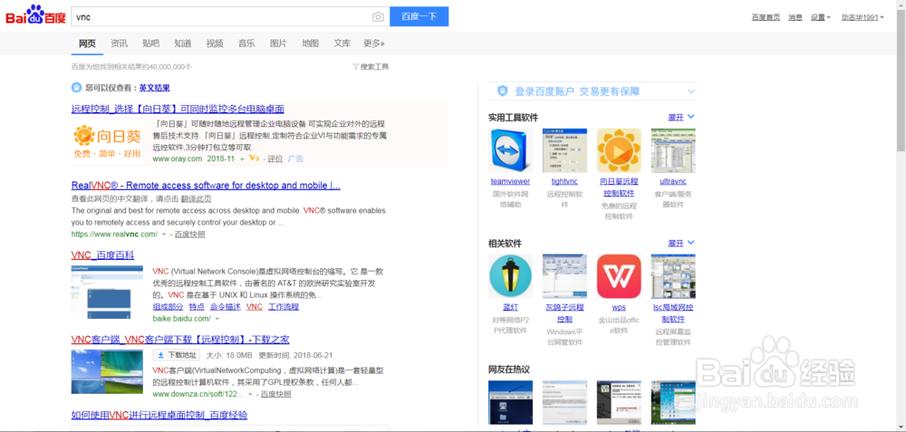Screen dimensions: 906x432
Task: Switch to the 文库 tab
Action: pos(342,43)
